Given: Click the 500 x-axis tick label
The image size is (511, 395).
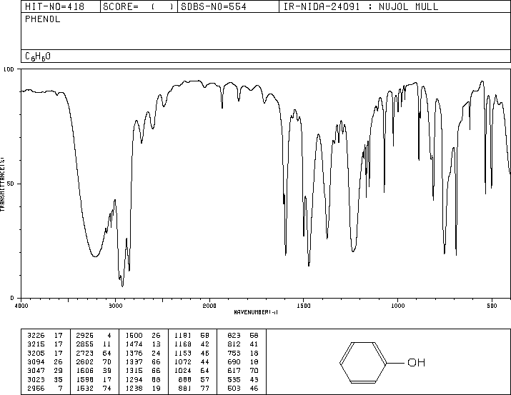Looking at the screenshot, I should click(x=492, y=306).
